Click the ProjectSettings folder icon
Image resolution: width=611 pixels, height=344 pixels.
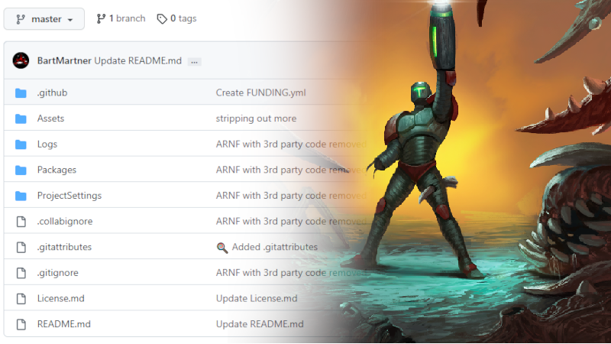pos(21,196)
